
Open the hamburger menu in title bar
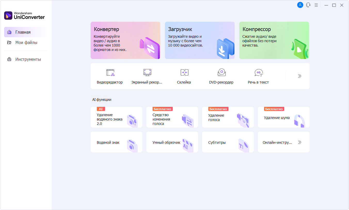pos(316,5)
